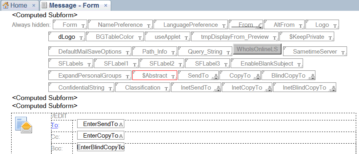359x154 pixels.
Task: Click the /EDIT text
Action: (x=59, y=116)
